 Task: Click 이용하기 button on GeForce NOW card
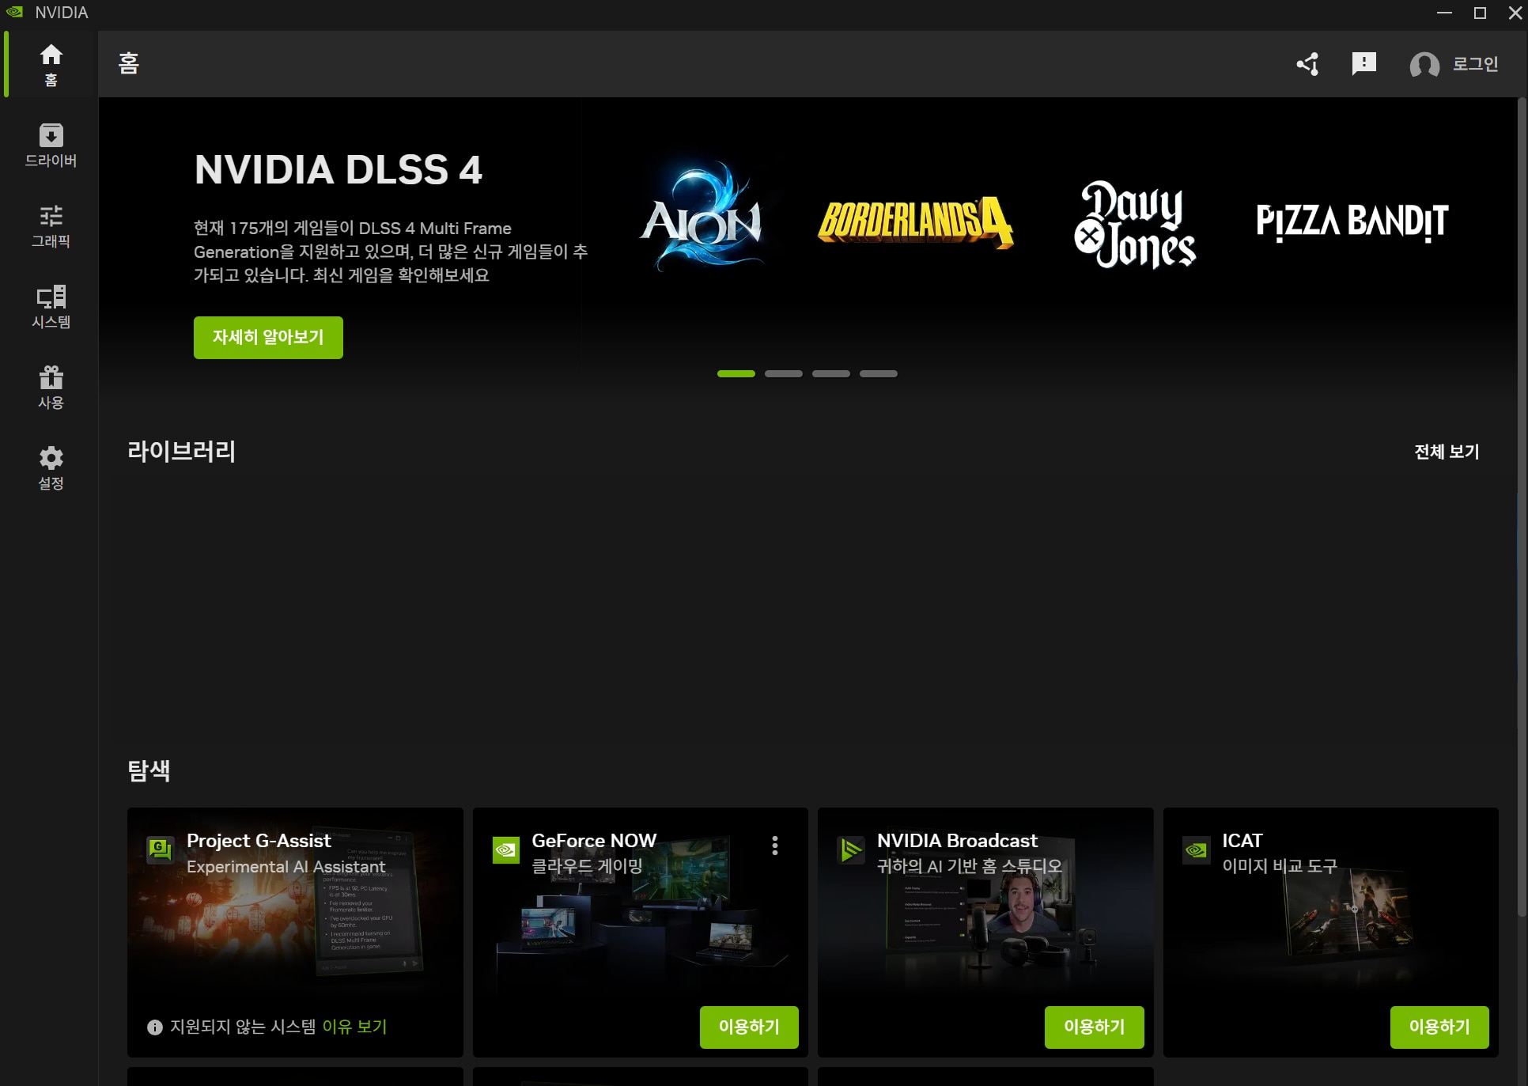(x=748, y=1027)
